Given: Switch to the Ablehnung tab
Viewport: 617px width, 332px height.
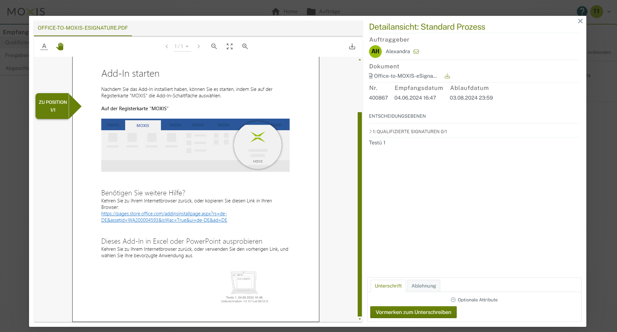Looking at the screenshot, I should click(423, 286).
